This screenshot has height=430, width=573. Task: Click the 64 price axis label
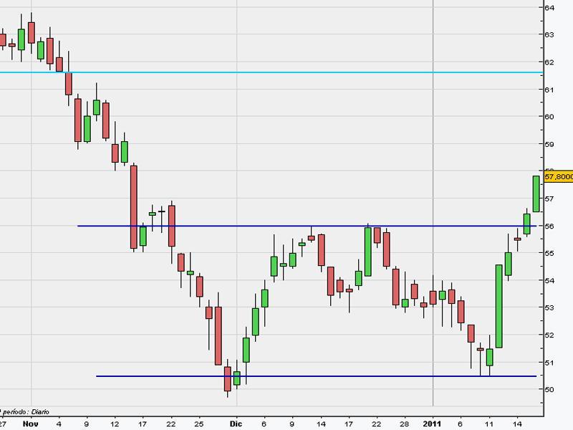pyautogui.click(x=549, y=8)
